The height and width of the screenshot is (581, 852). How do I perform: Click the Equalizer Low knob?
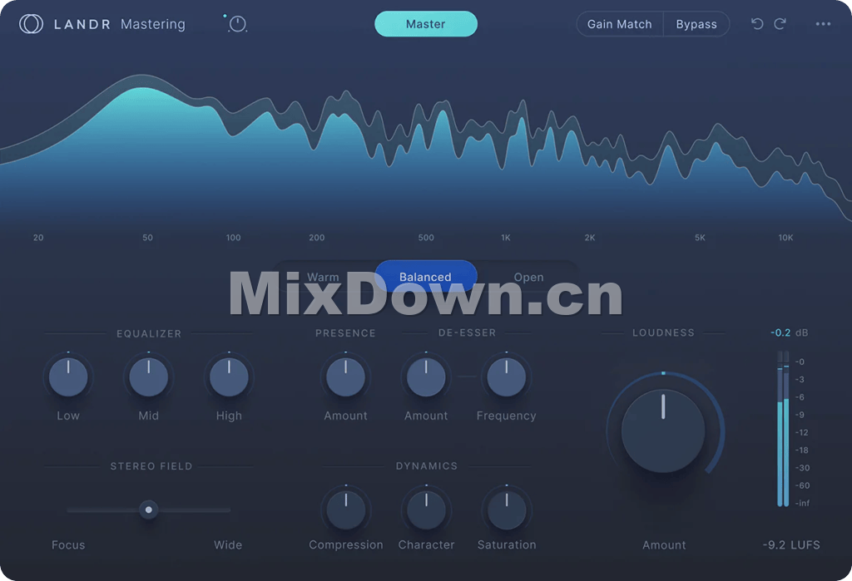tap(68, 377)
